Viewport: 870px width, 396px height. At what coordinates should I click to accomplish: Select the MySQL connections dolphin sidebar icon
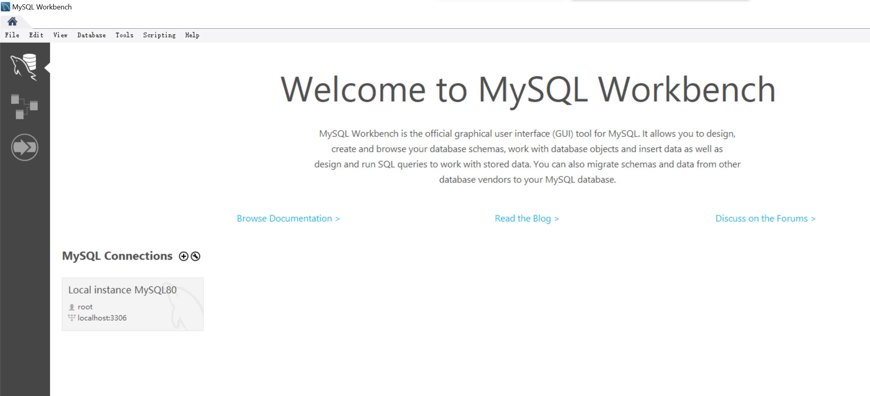[x=24, y=67]
